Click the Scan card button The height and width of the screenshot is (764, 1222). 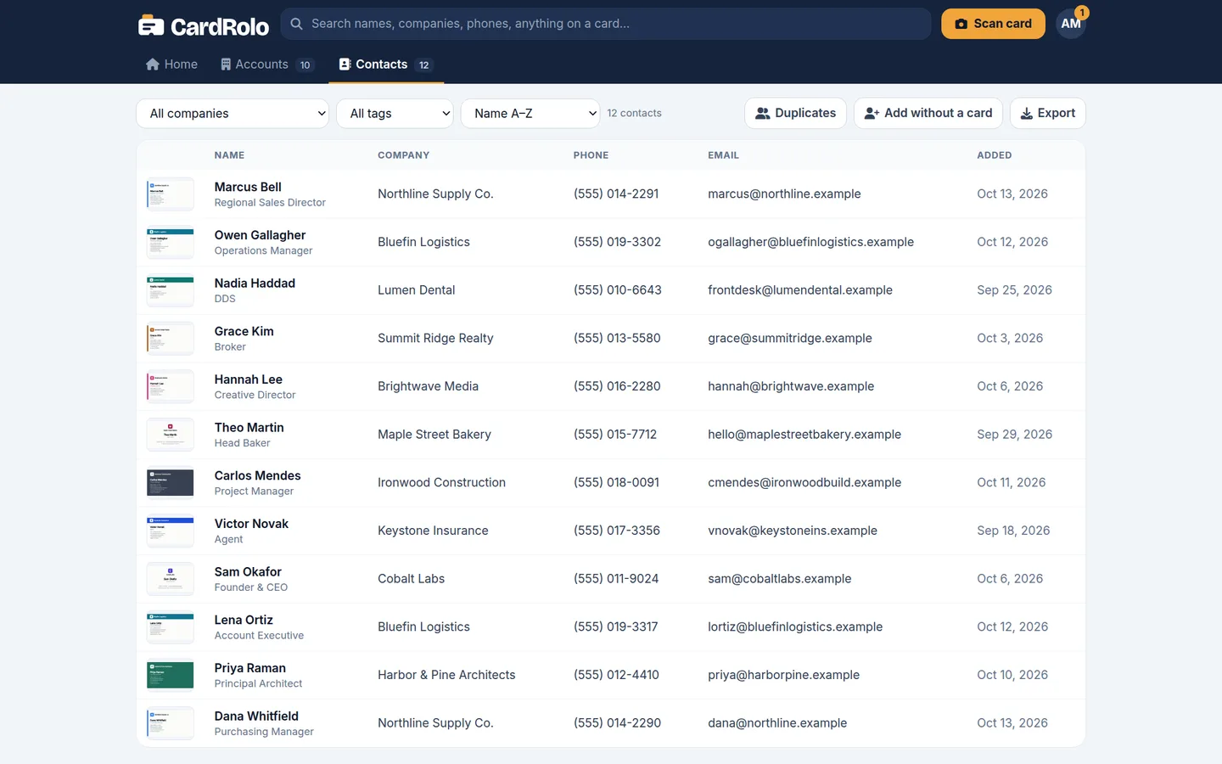[993, 24]
